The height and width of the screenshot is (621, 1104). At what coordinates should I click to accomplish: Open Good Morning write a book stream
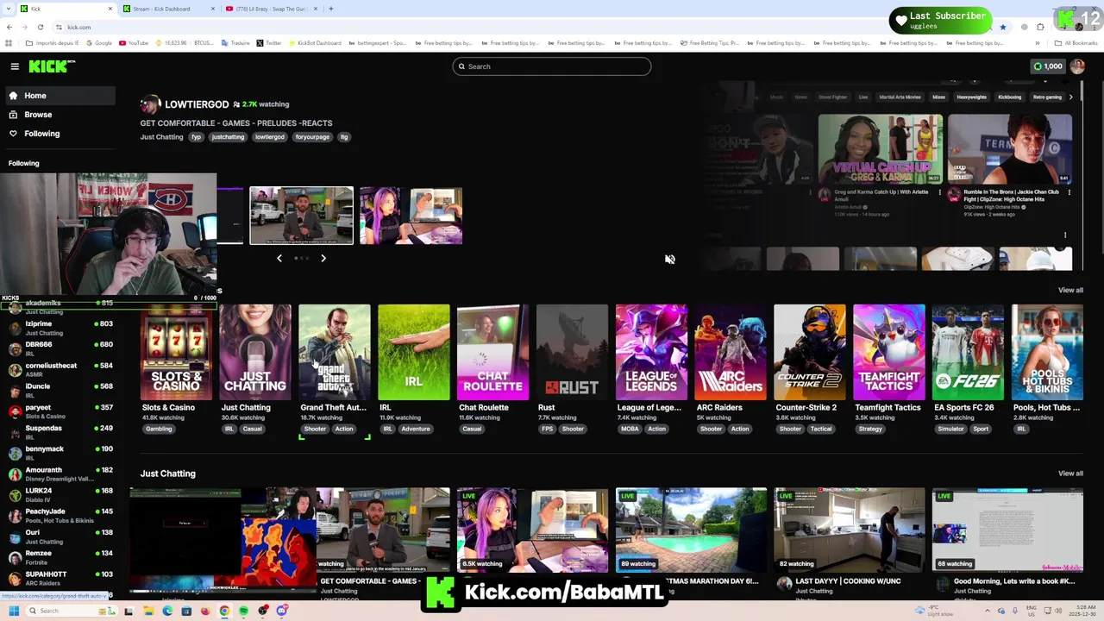click(1007, 530)
